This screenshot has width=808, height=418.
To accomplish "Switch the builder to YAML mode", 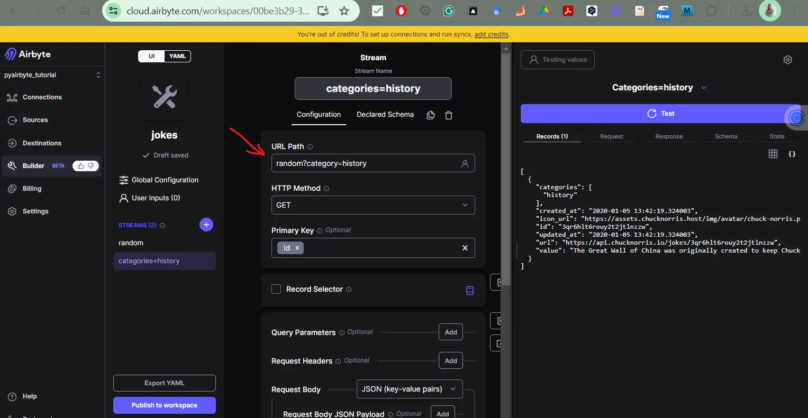I will tap(177, 56).
